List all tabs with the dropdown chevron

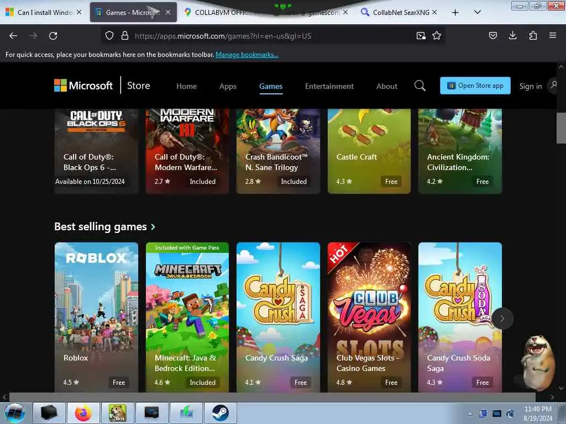[x=477, y=12]
